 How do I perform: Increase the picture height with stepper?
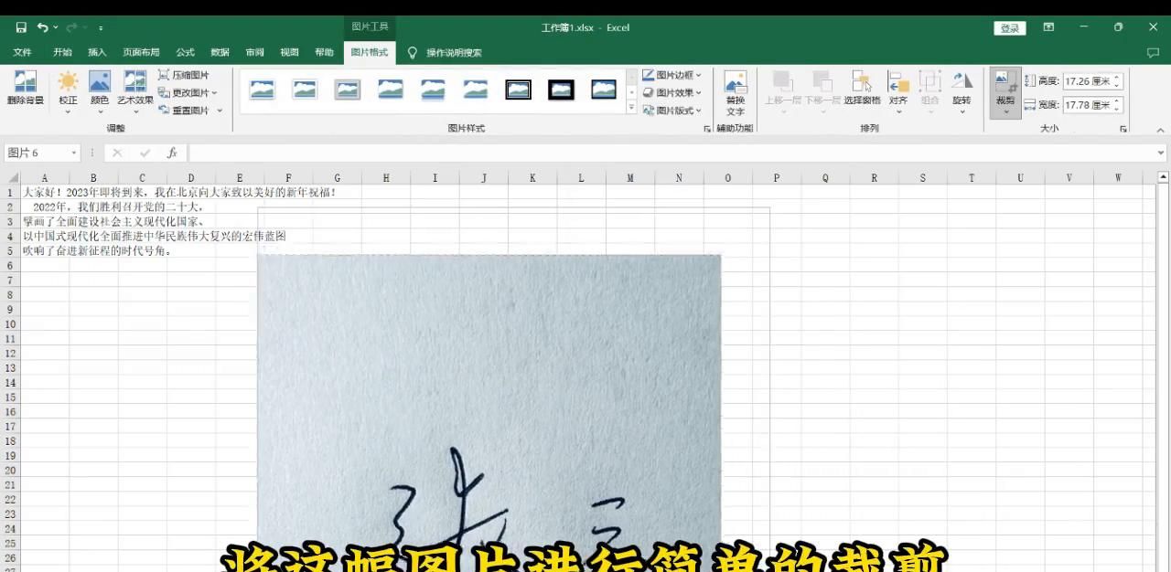pyautogui.click(x=1118, y=78)
